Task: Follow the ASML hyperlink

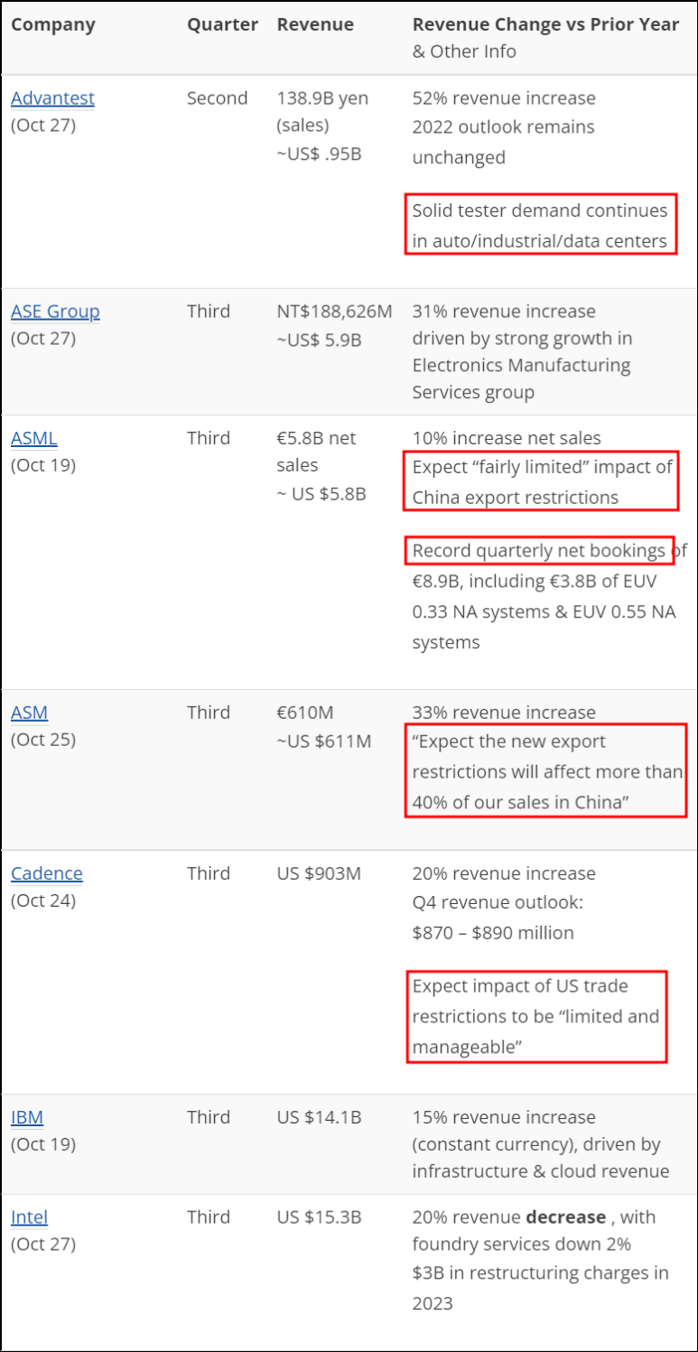Action: (x=33, y=438)
